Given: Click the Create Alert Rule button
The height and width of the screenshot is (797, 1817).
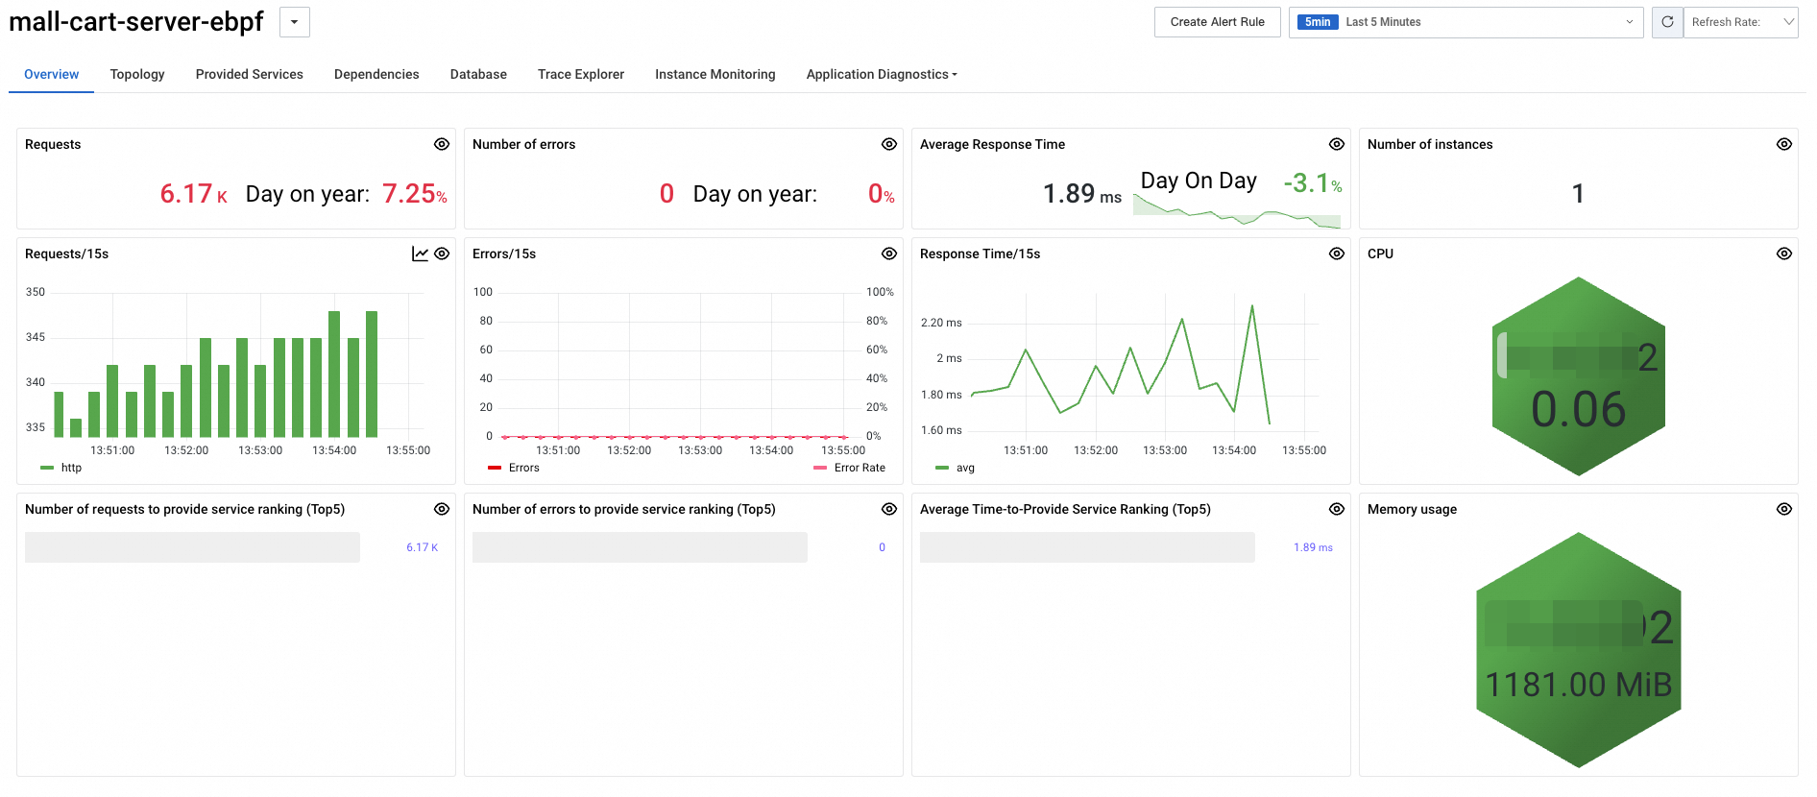Looking at the screenshot, I should coord(1217,22).
